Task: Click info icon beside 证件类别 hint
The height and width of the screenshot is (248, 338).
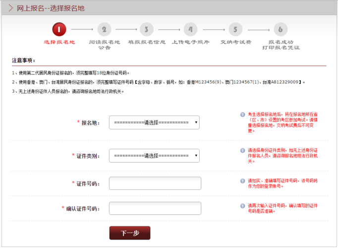Action: coord(242,150)
